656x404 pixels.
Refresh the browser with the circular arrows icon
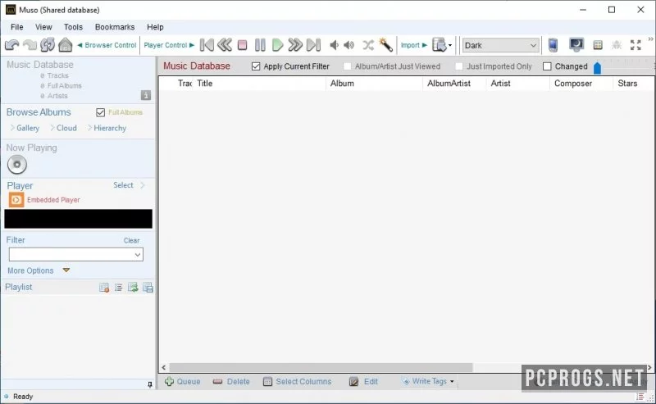point(48,45)
